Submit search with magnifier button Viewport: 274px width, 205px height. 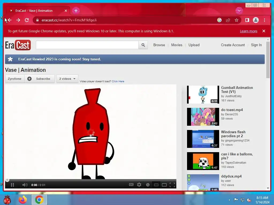coord(143,45)
